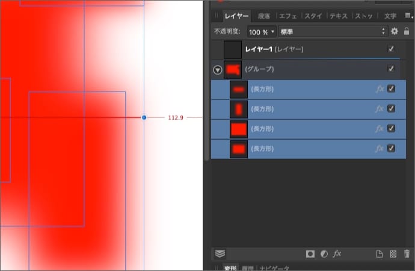
Task: Click the mask layer icon at panel bottom
Action: (310, 254)
